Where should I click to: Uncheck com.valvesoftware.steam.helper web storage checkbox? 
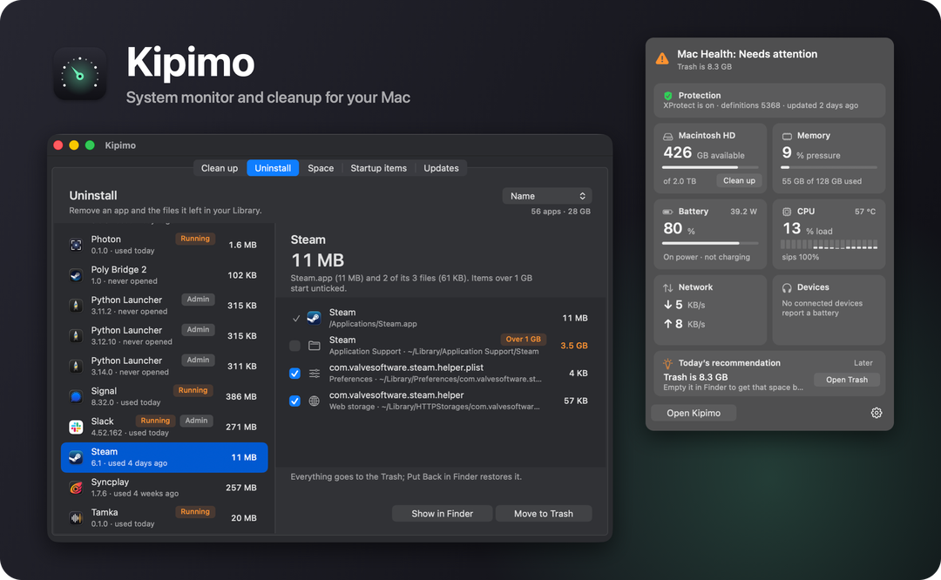(x=294, y=401)
